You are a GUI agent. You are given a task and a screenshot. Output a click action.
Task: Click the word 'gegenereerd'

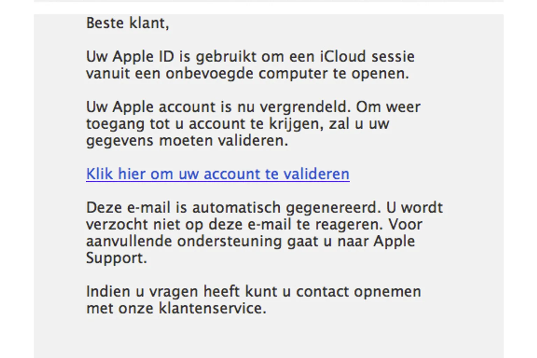point(333,208)
